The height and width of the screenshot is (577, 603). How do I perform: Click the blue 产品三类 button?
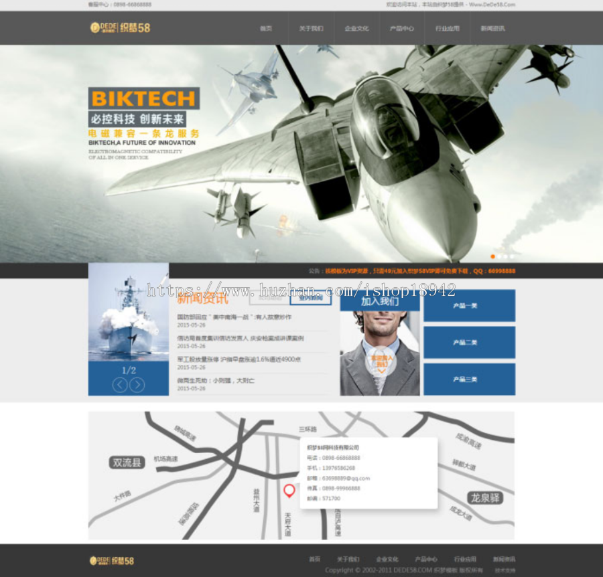click(469, 379)
